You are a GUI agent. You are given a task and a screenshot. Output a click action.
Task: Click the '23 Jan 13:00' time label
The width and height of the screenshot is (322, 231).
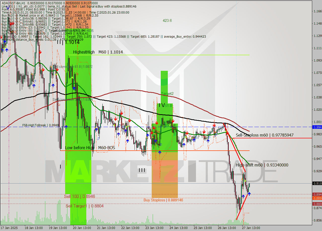point(154,228)
